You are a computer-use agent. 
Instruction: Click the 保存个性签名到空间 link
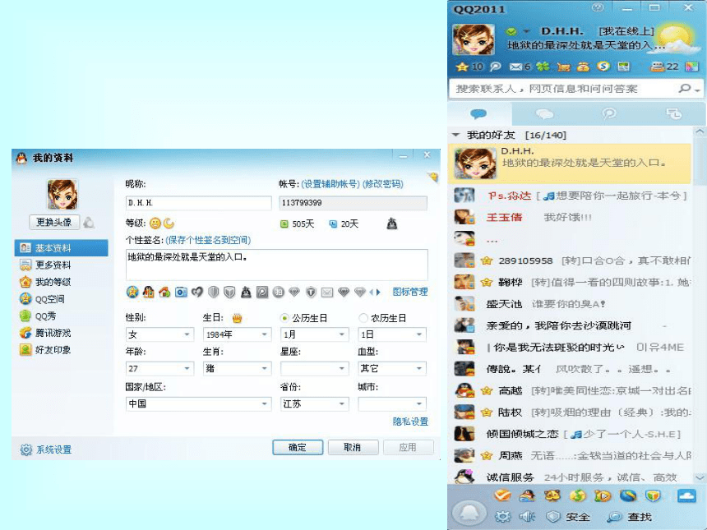point(208,240)
